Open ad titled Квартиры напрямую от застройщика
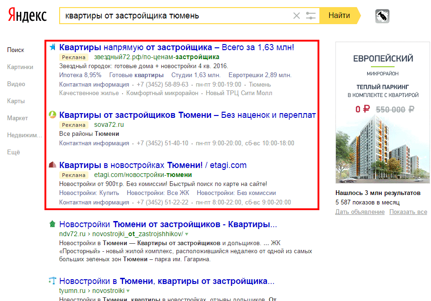This screenshot has width=431, height=301. click(x=177, y=47)
